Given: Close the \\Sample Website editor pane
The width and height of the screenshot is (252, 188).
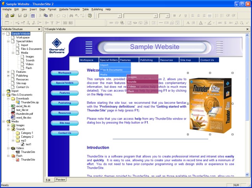Looking at the screenshot, I should (248, 29).
